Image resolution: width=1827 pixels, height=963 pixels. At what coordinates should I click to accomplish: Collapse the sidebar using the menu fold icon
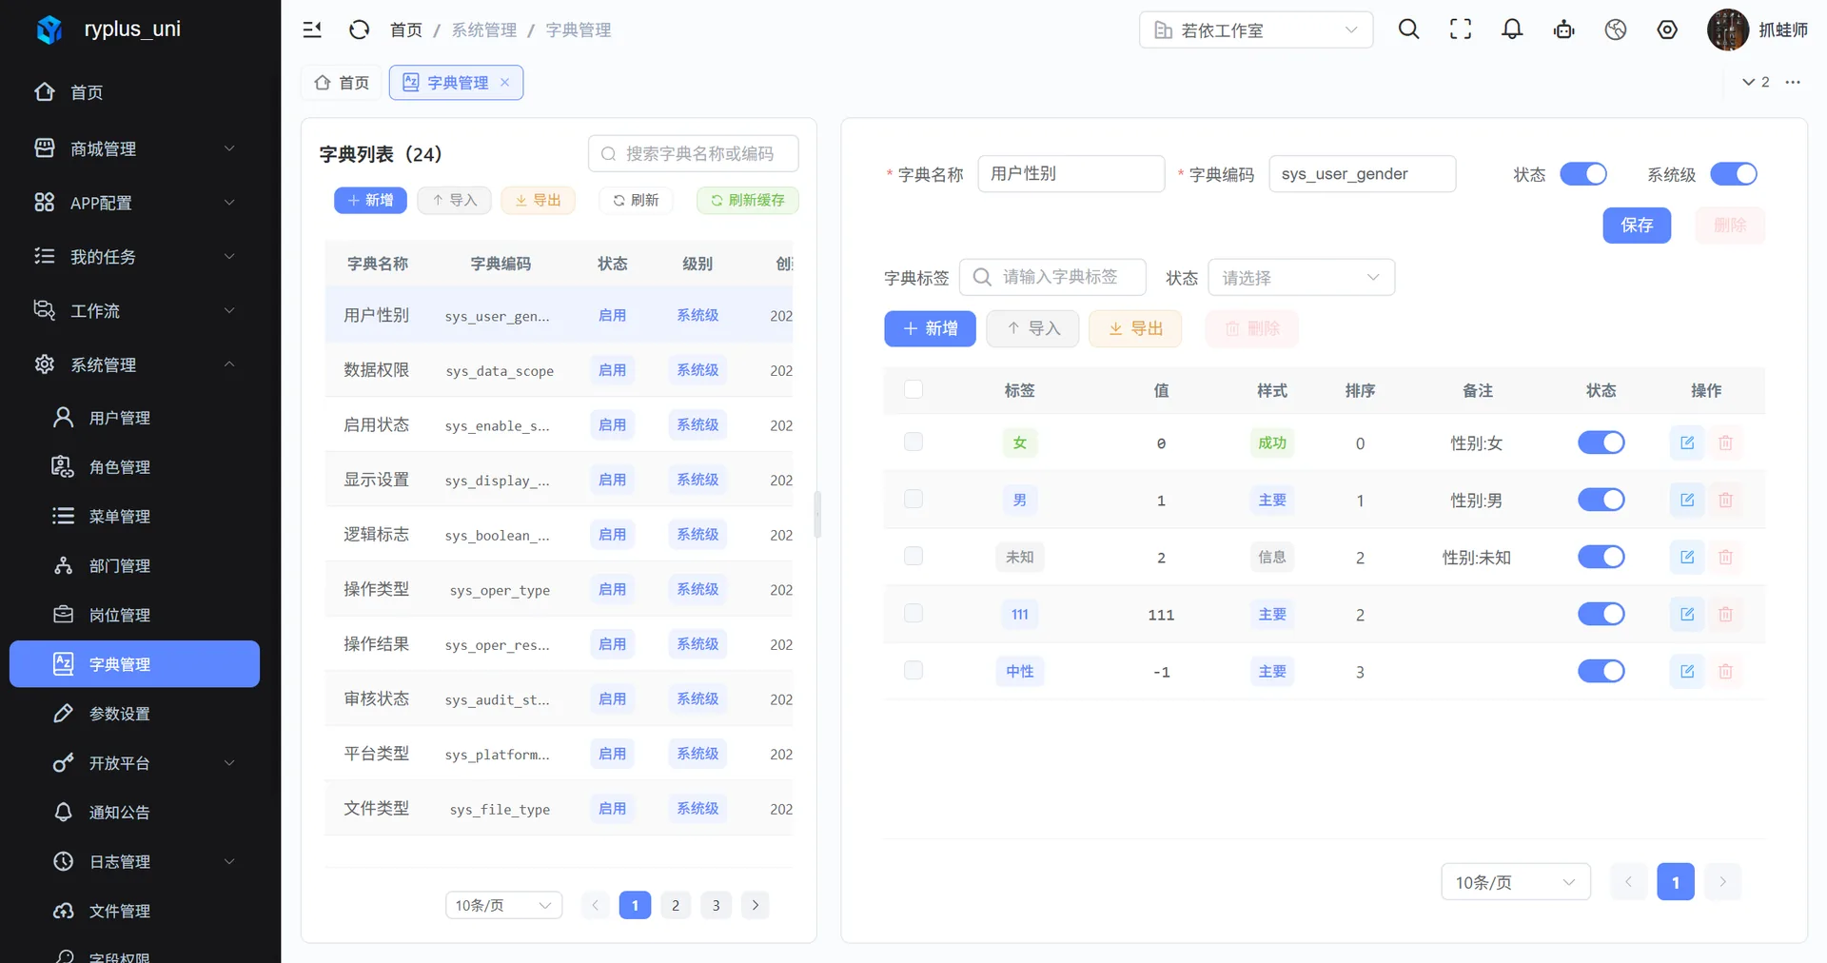click(312, 29)
